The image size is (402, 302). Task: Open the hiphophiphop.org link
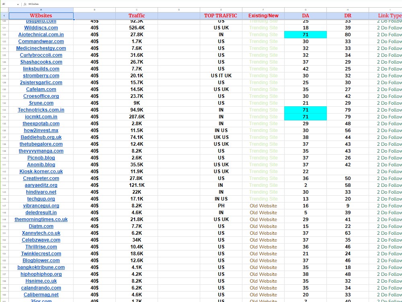[41, 274]
